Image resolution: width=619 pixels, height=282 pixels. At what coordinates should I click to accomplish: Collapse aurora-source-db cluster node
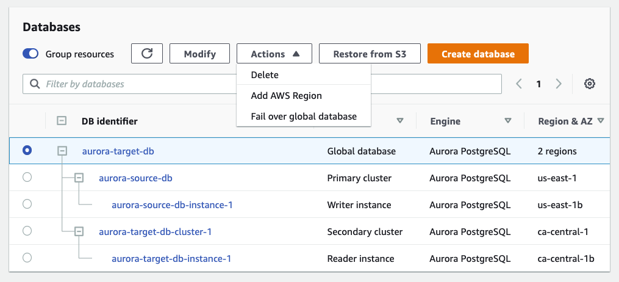[79, 178]
